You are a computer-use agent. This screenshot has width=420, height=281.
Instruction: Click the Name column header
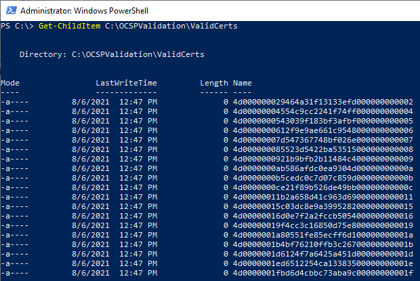click(243, 83)
